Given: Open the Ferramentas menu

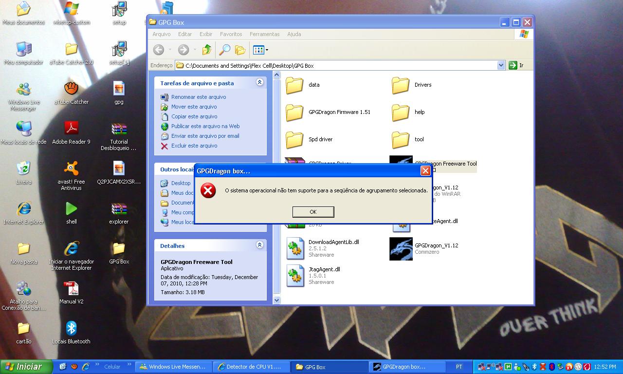Looking at the screenshot, I should (x=264, y=34).
